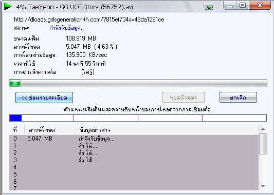The height and width of the screenshot is (195, 274).
Task: Select connection row 5 in the list
Action: point(134,174)
